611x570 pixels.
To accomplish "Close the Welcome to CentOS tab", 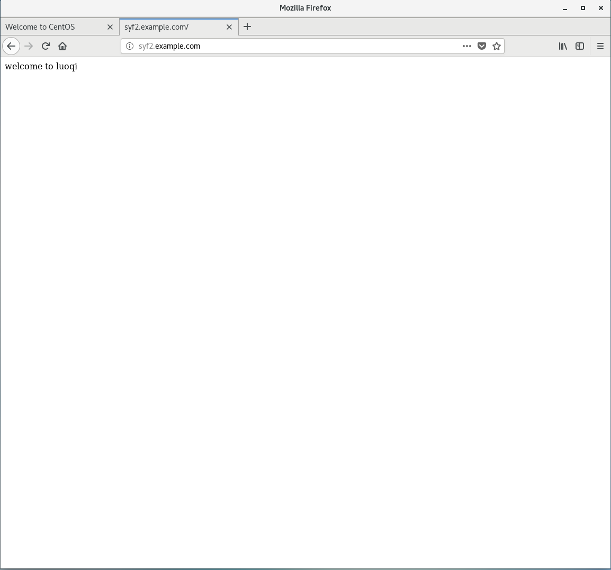I will 110,27.
